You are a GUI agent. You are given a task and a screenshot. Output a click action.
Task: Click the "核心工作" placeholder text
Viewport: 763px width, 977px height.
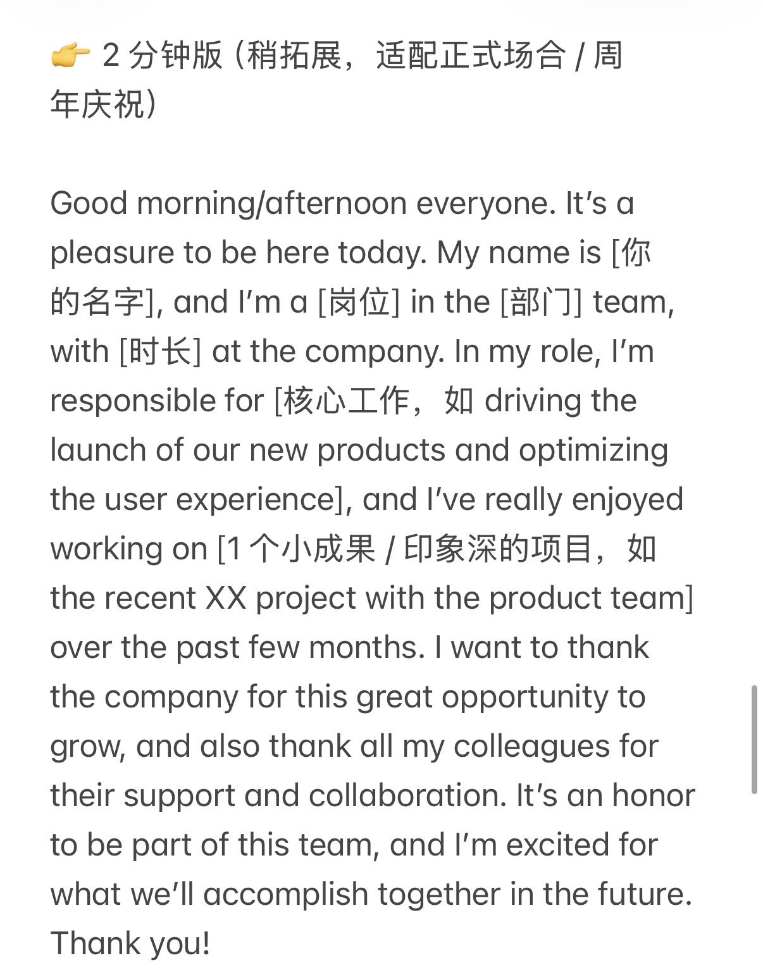click(346, 401)
